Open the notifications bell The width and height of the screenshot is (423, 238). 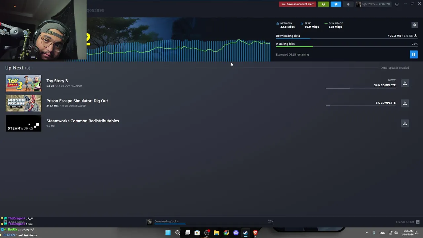[x=348, y=4]
